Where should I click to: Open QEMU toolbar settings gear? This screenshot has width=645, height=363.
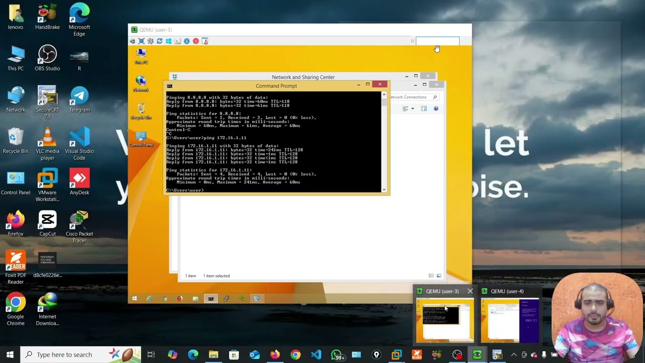(x=150, y=41)
